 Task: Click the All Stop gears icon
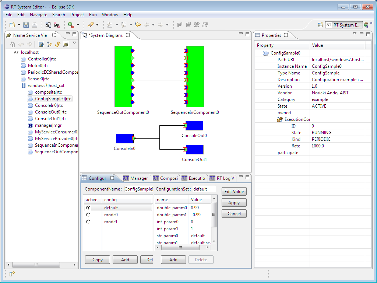coord(205,25)
